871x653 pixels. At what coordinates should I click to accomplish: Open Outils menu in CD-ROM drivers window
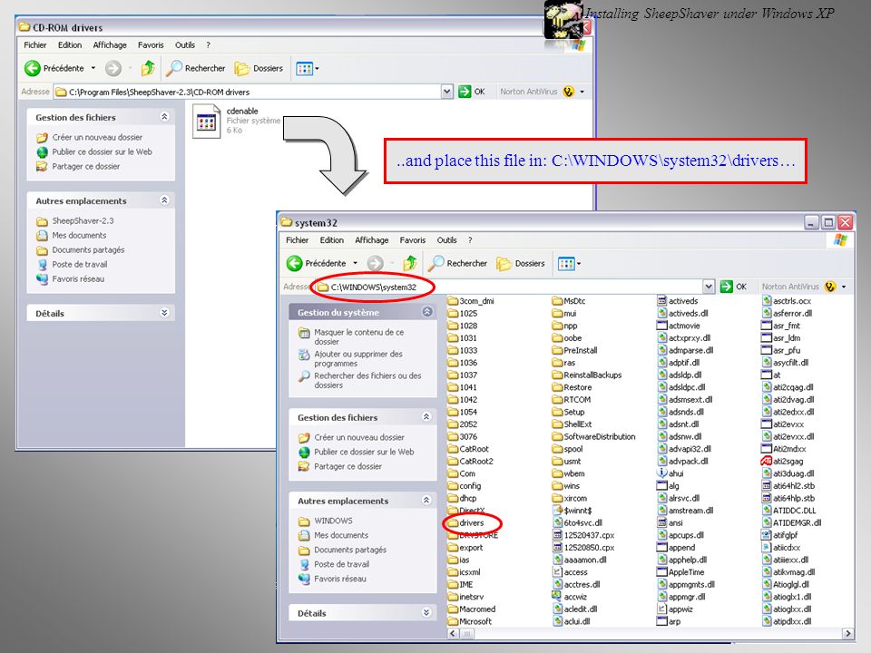click(185, 45)
